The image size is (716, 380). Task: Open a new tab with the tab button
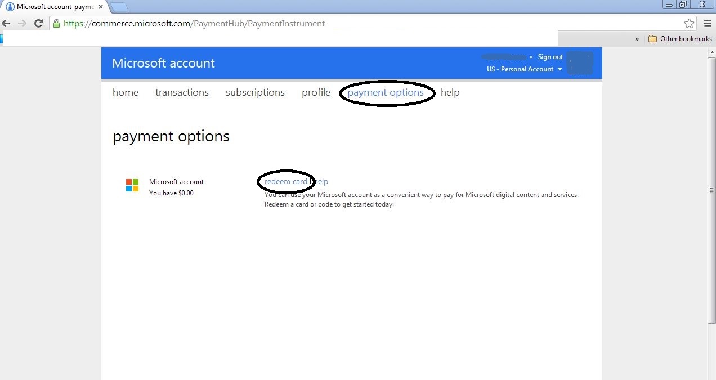pyautogui.click(x=119, y=7)
